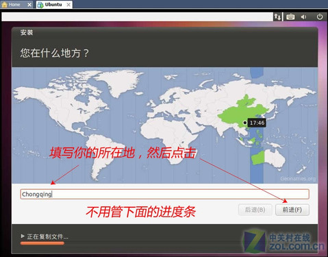The height and width of the screenshot is (257, 328).
Task: Click the 后退(B) back button
Action: (x=255, y=210)
